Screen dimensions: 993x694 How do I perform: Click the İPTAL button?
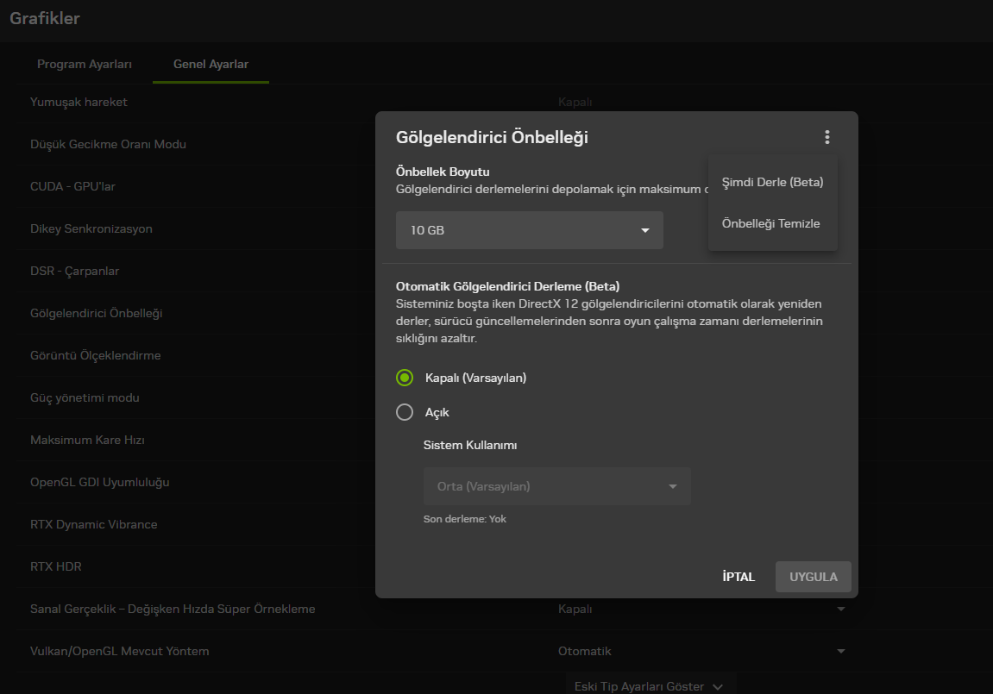[x=738, y=577]
